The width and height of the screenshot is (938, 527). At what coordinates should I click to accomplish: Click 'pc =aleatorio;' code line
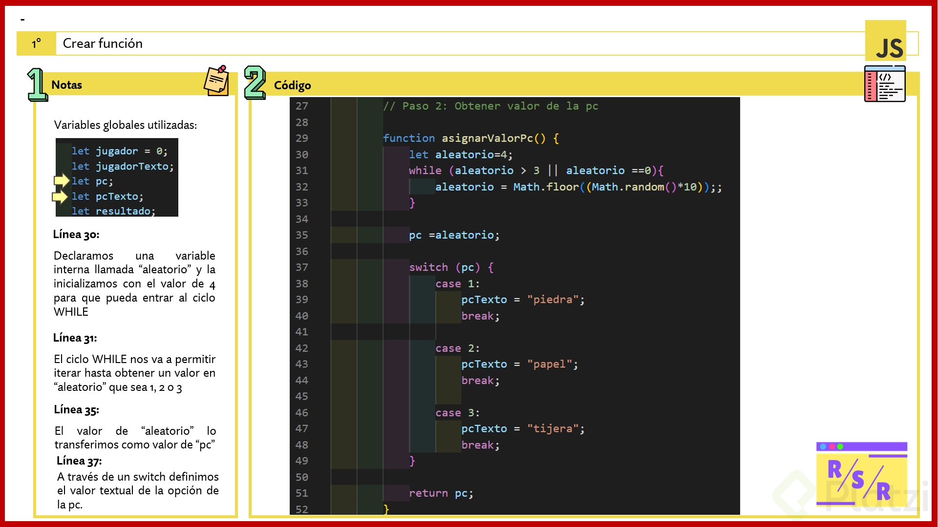point(454,235)
